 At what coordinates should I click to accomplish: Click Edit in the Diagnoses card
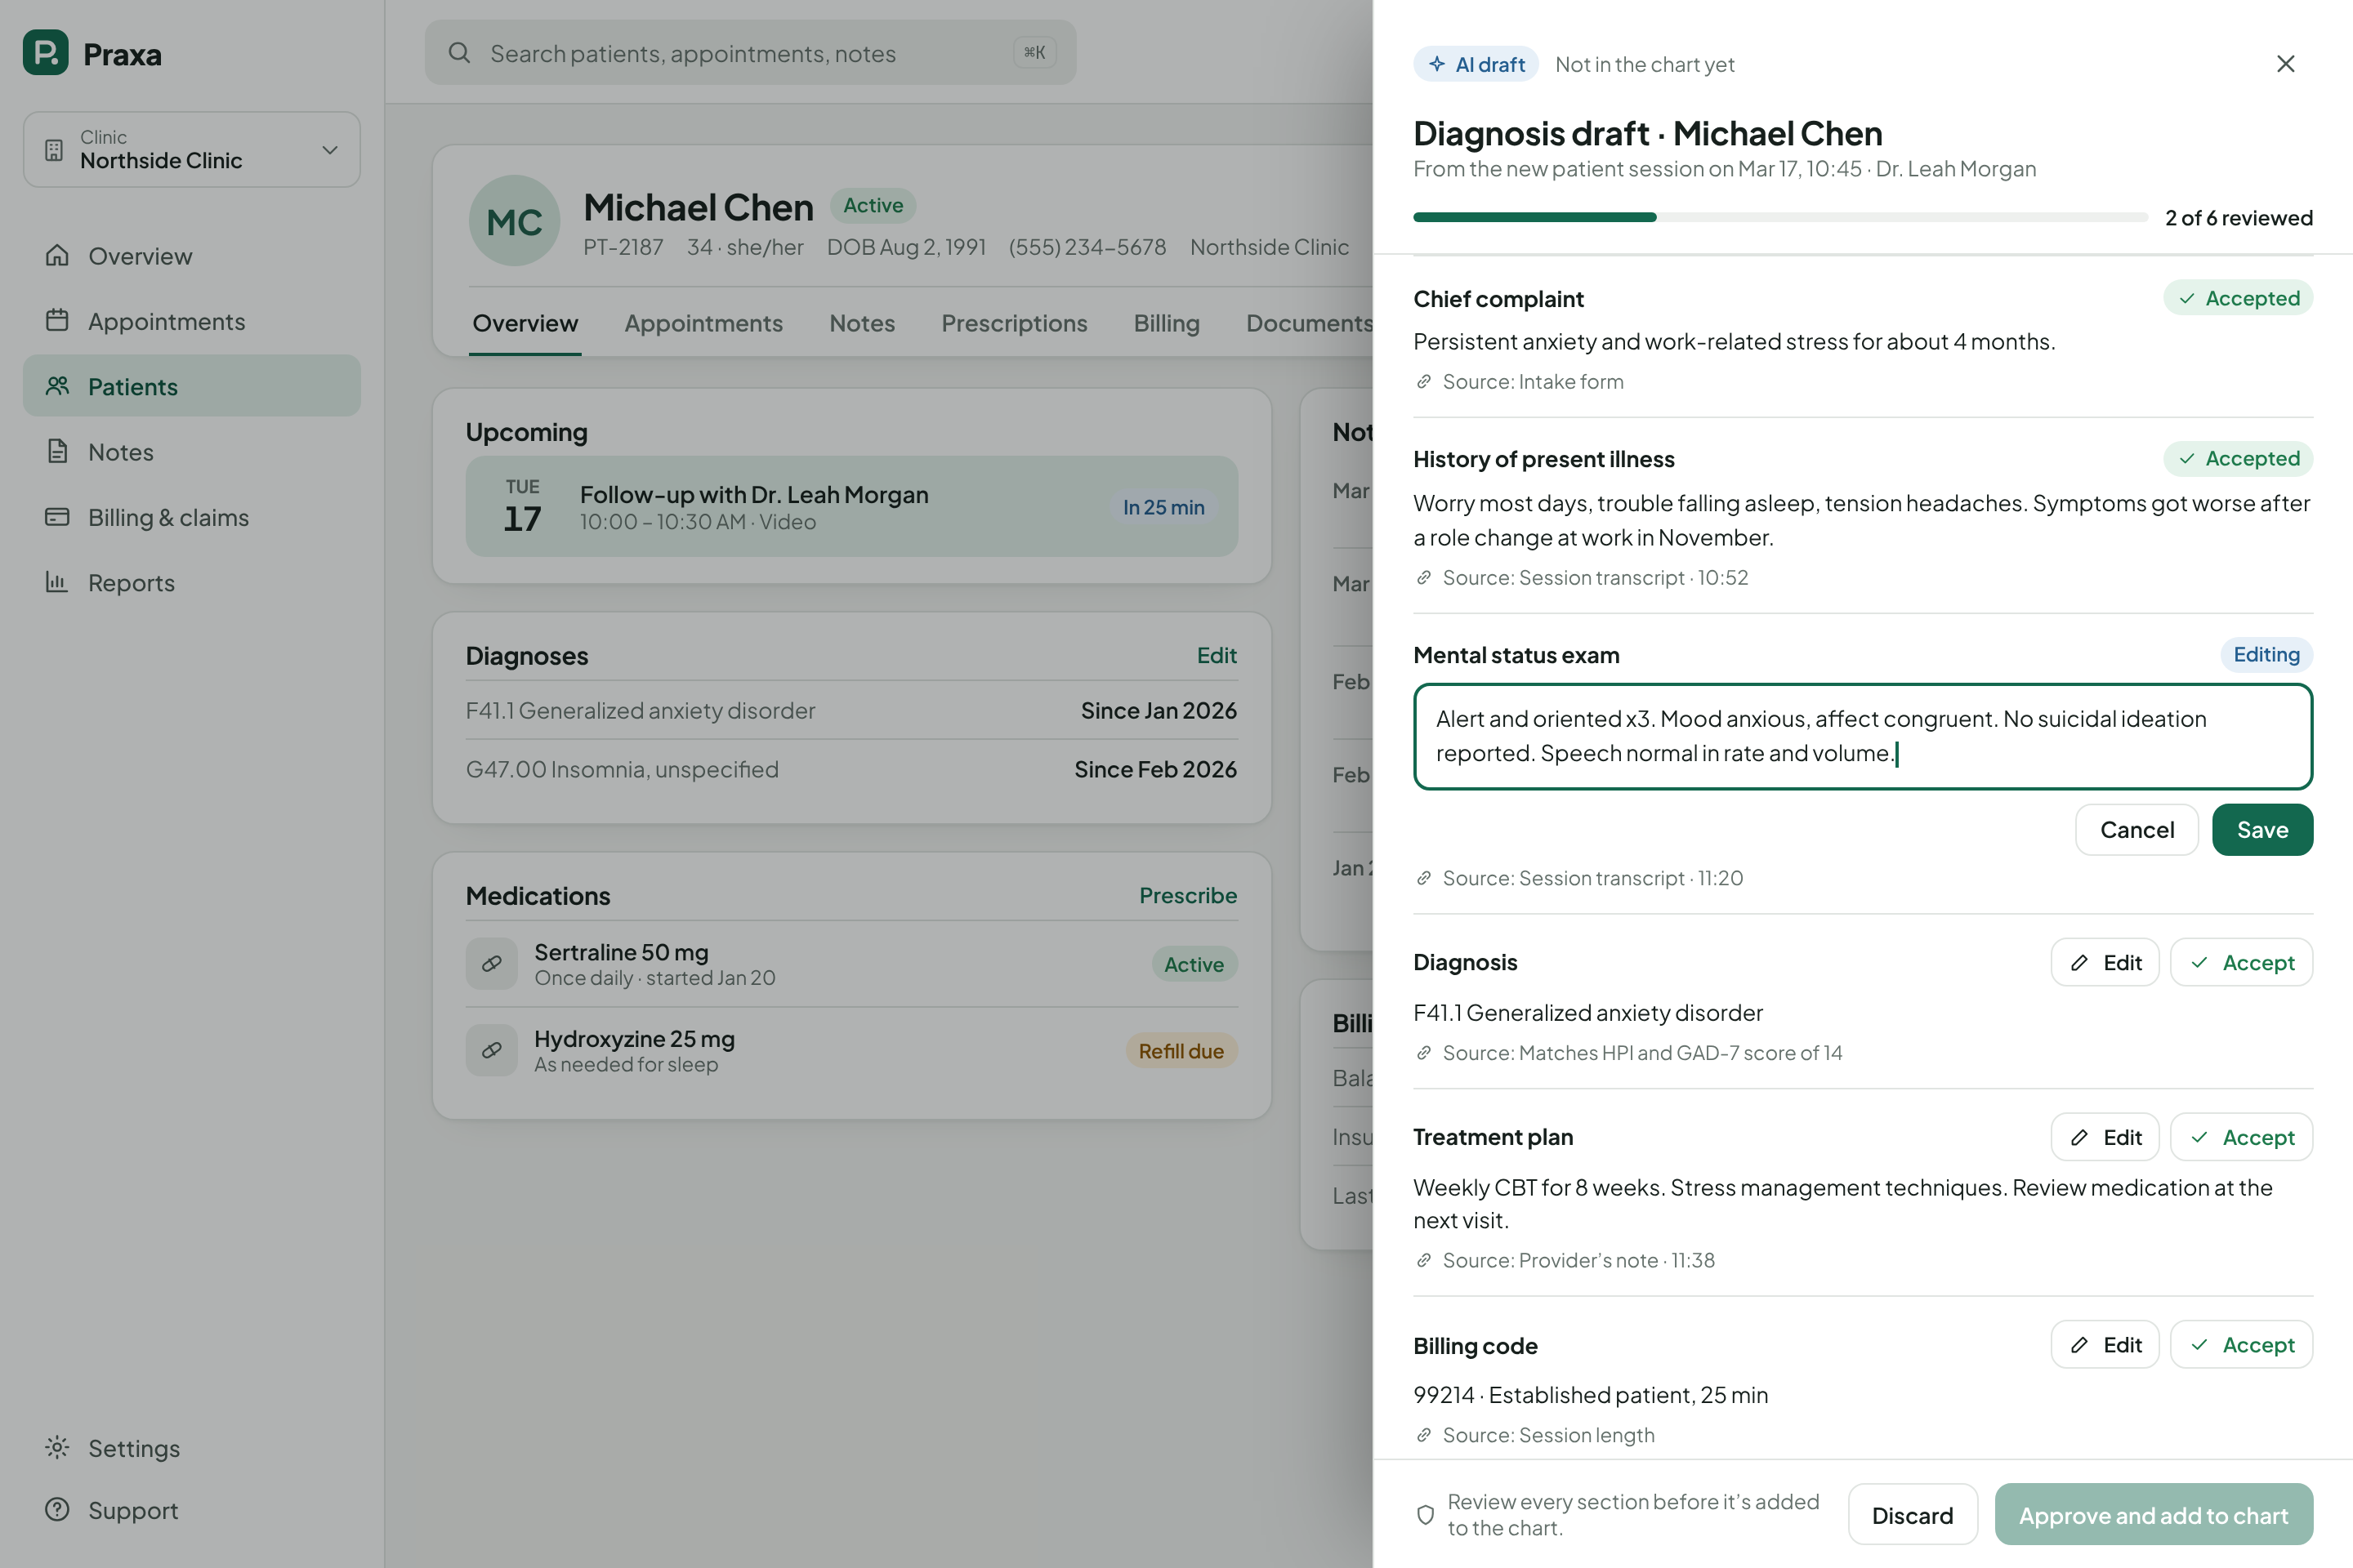click(x=1217, y=656)
